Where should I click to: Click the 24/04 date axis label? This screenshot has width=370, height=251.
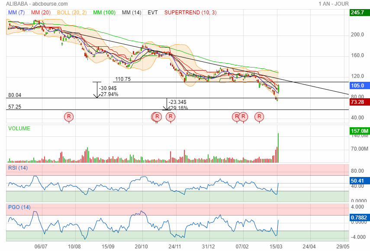point(309,247)
